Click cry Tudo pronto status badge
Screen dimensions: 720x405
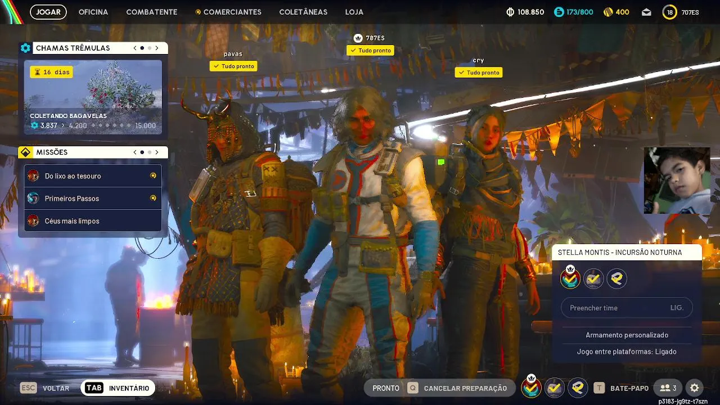coord(479,72)
